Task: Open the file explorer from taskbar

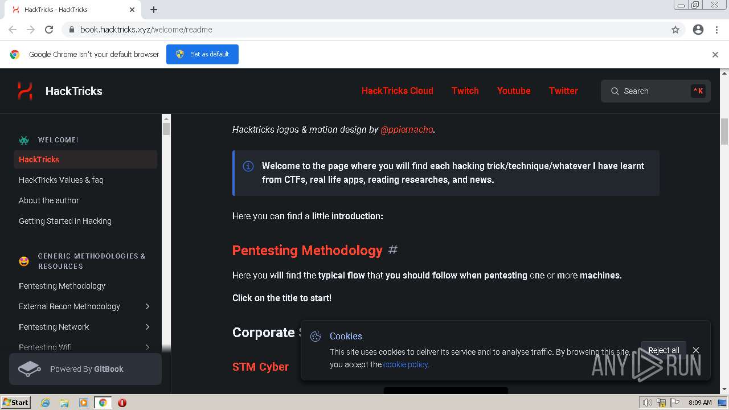Action: point(64,403)
